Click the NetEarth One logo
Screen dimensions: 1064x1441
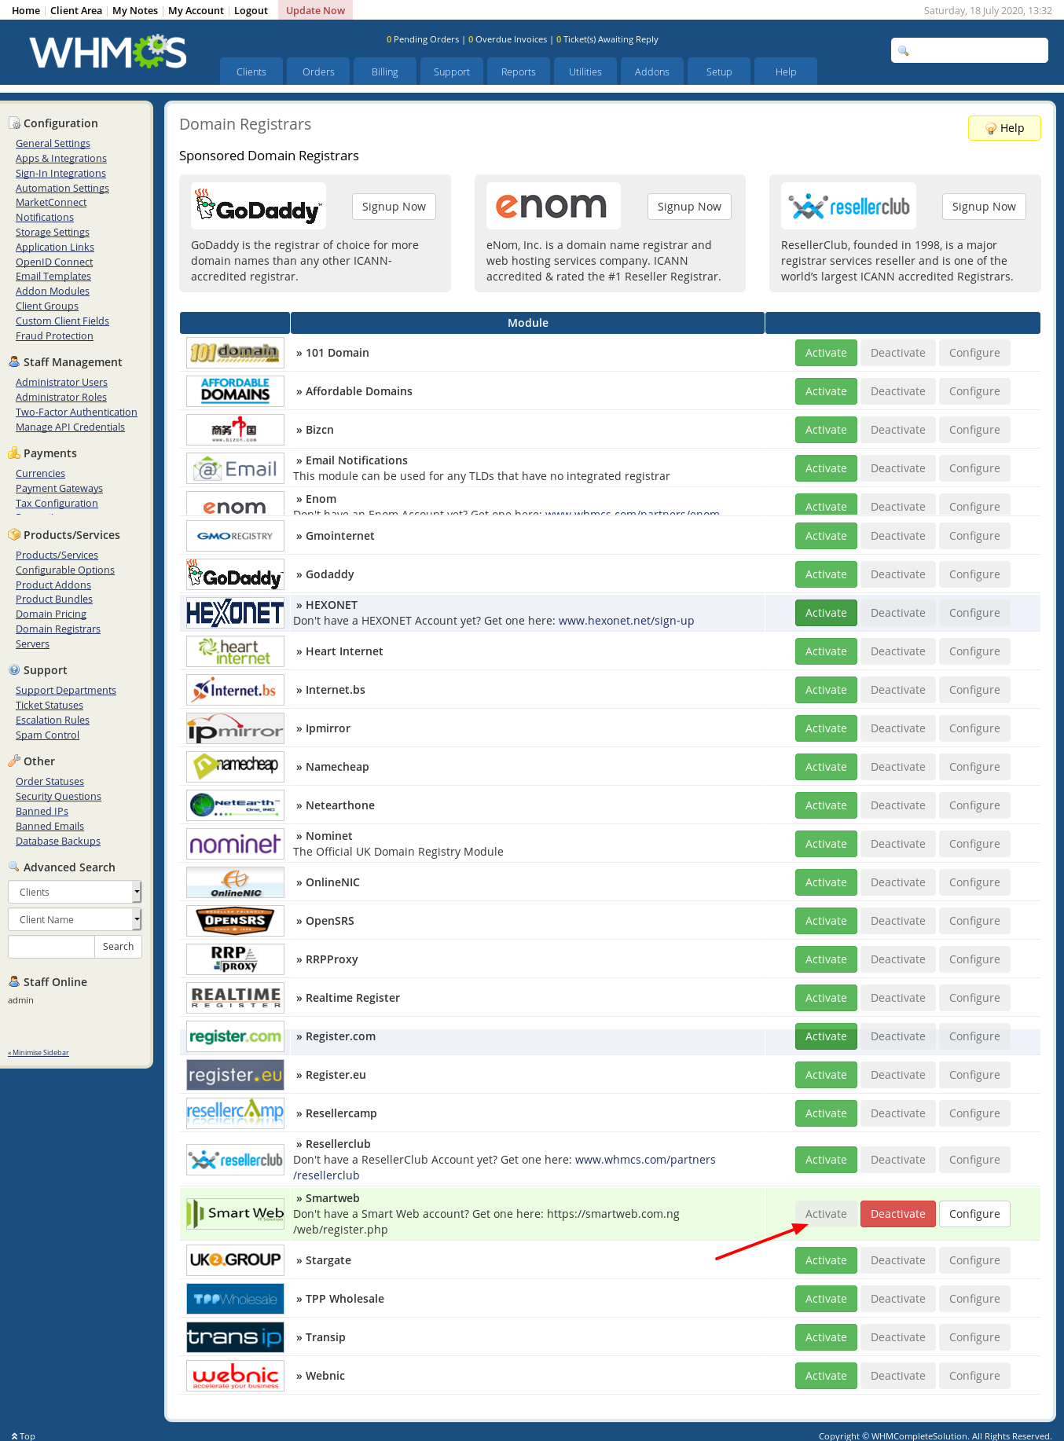point(235,805)
